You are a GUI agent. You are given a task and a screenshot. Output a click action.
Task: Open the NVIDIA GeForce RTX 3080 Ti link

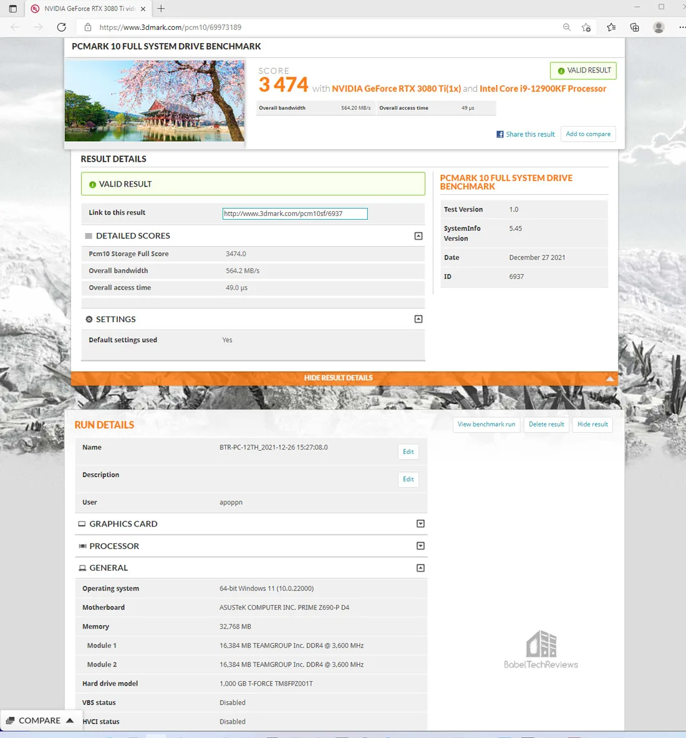(397, 89)
